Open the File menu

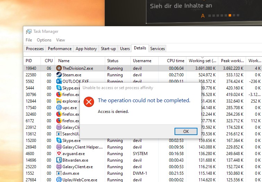tap(29, 40)
